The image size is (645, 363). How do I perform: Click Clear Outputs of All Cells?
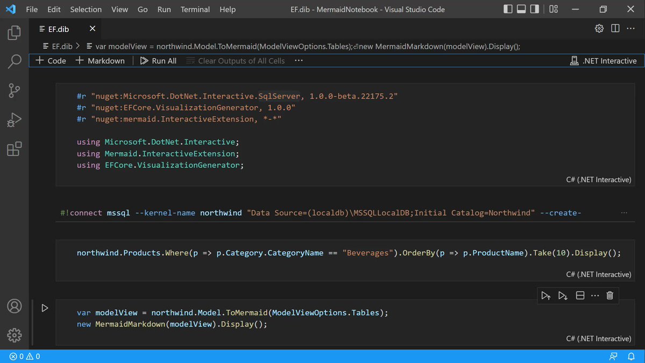pyautogui.click(x=235, y=61)
